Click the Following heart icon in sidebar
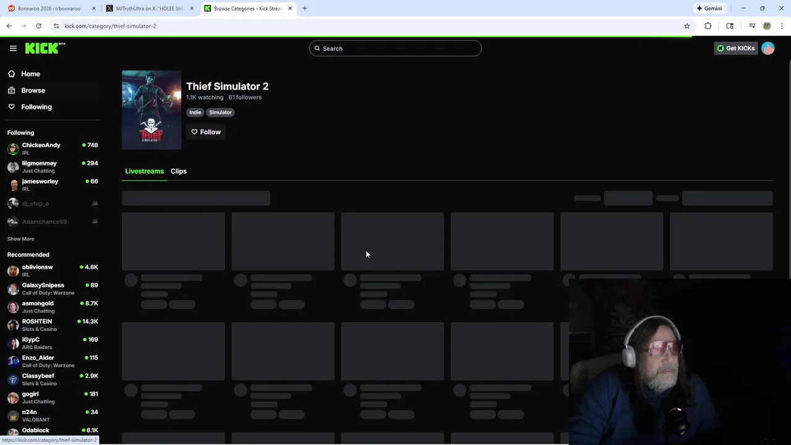 pos(12,107)
